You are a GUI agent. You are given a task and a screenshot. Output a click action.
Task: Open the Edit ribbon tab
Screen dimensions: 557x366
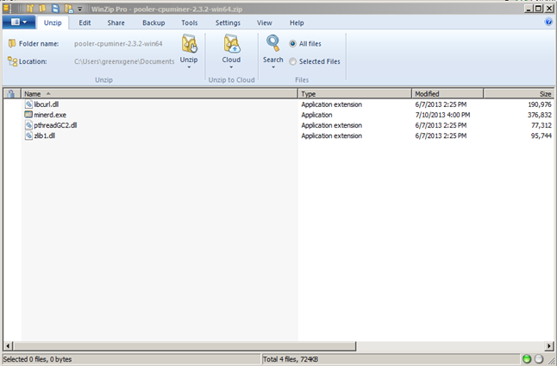[84, 22]
